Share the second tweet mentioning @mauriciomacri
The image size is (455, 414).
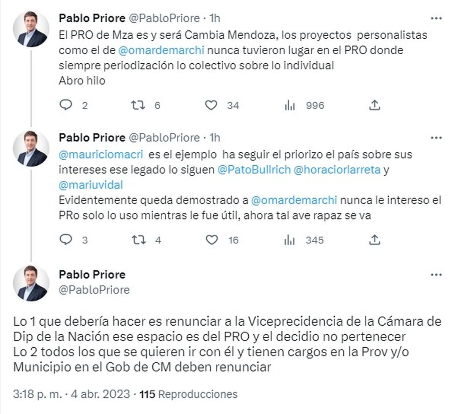pos(374,240)
